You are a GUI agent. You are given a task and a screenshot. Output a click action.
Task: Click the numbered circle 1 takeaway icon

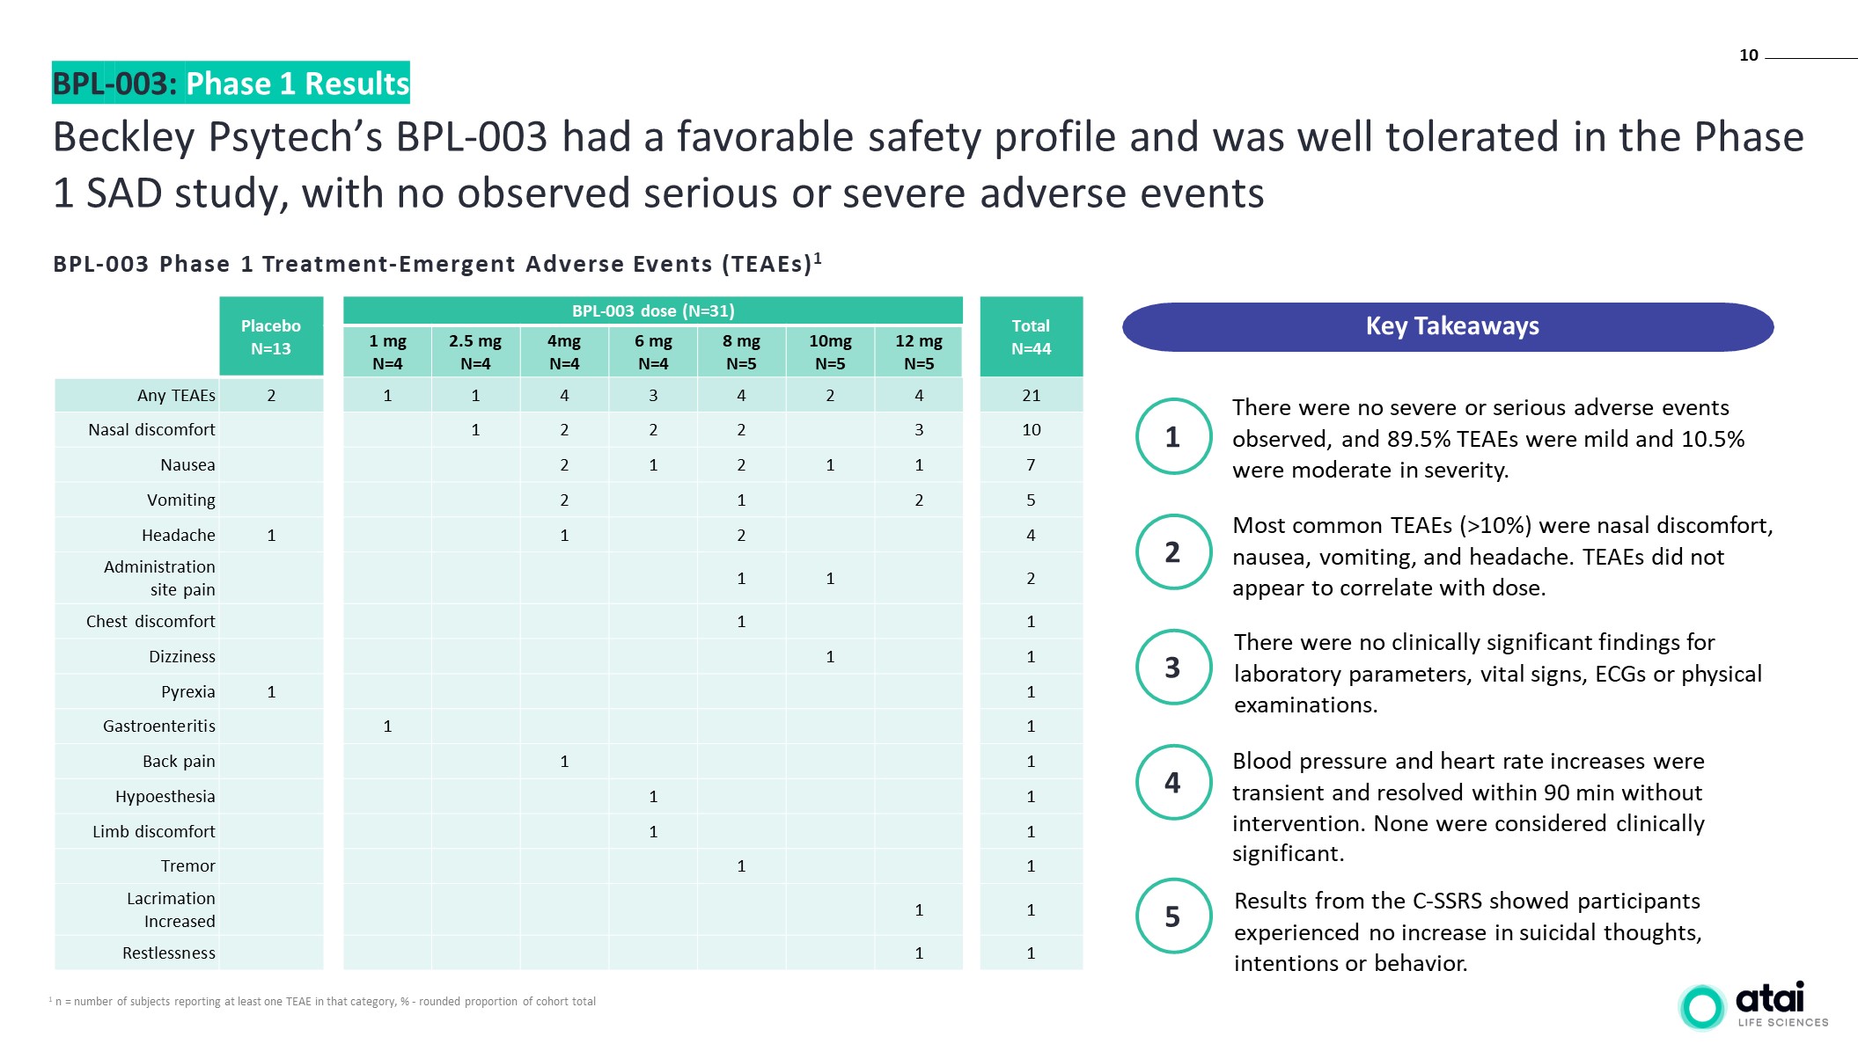click(1173, 437)
